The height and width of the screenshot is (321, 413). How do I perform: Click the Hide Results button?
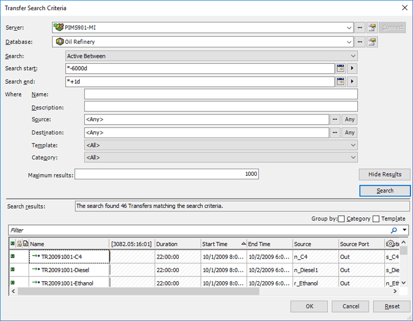coord(384,174)
